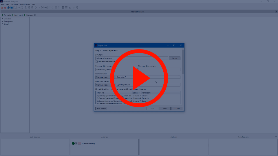Cancel the Import data dialog
The image size is (278, 156).
pos(177,109)
